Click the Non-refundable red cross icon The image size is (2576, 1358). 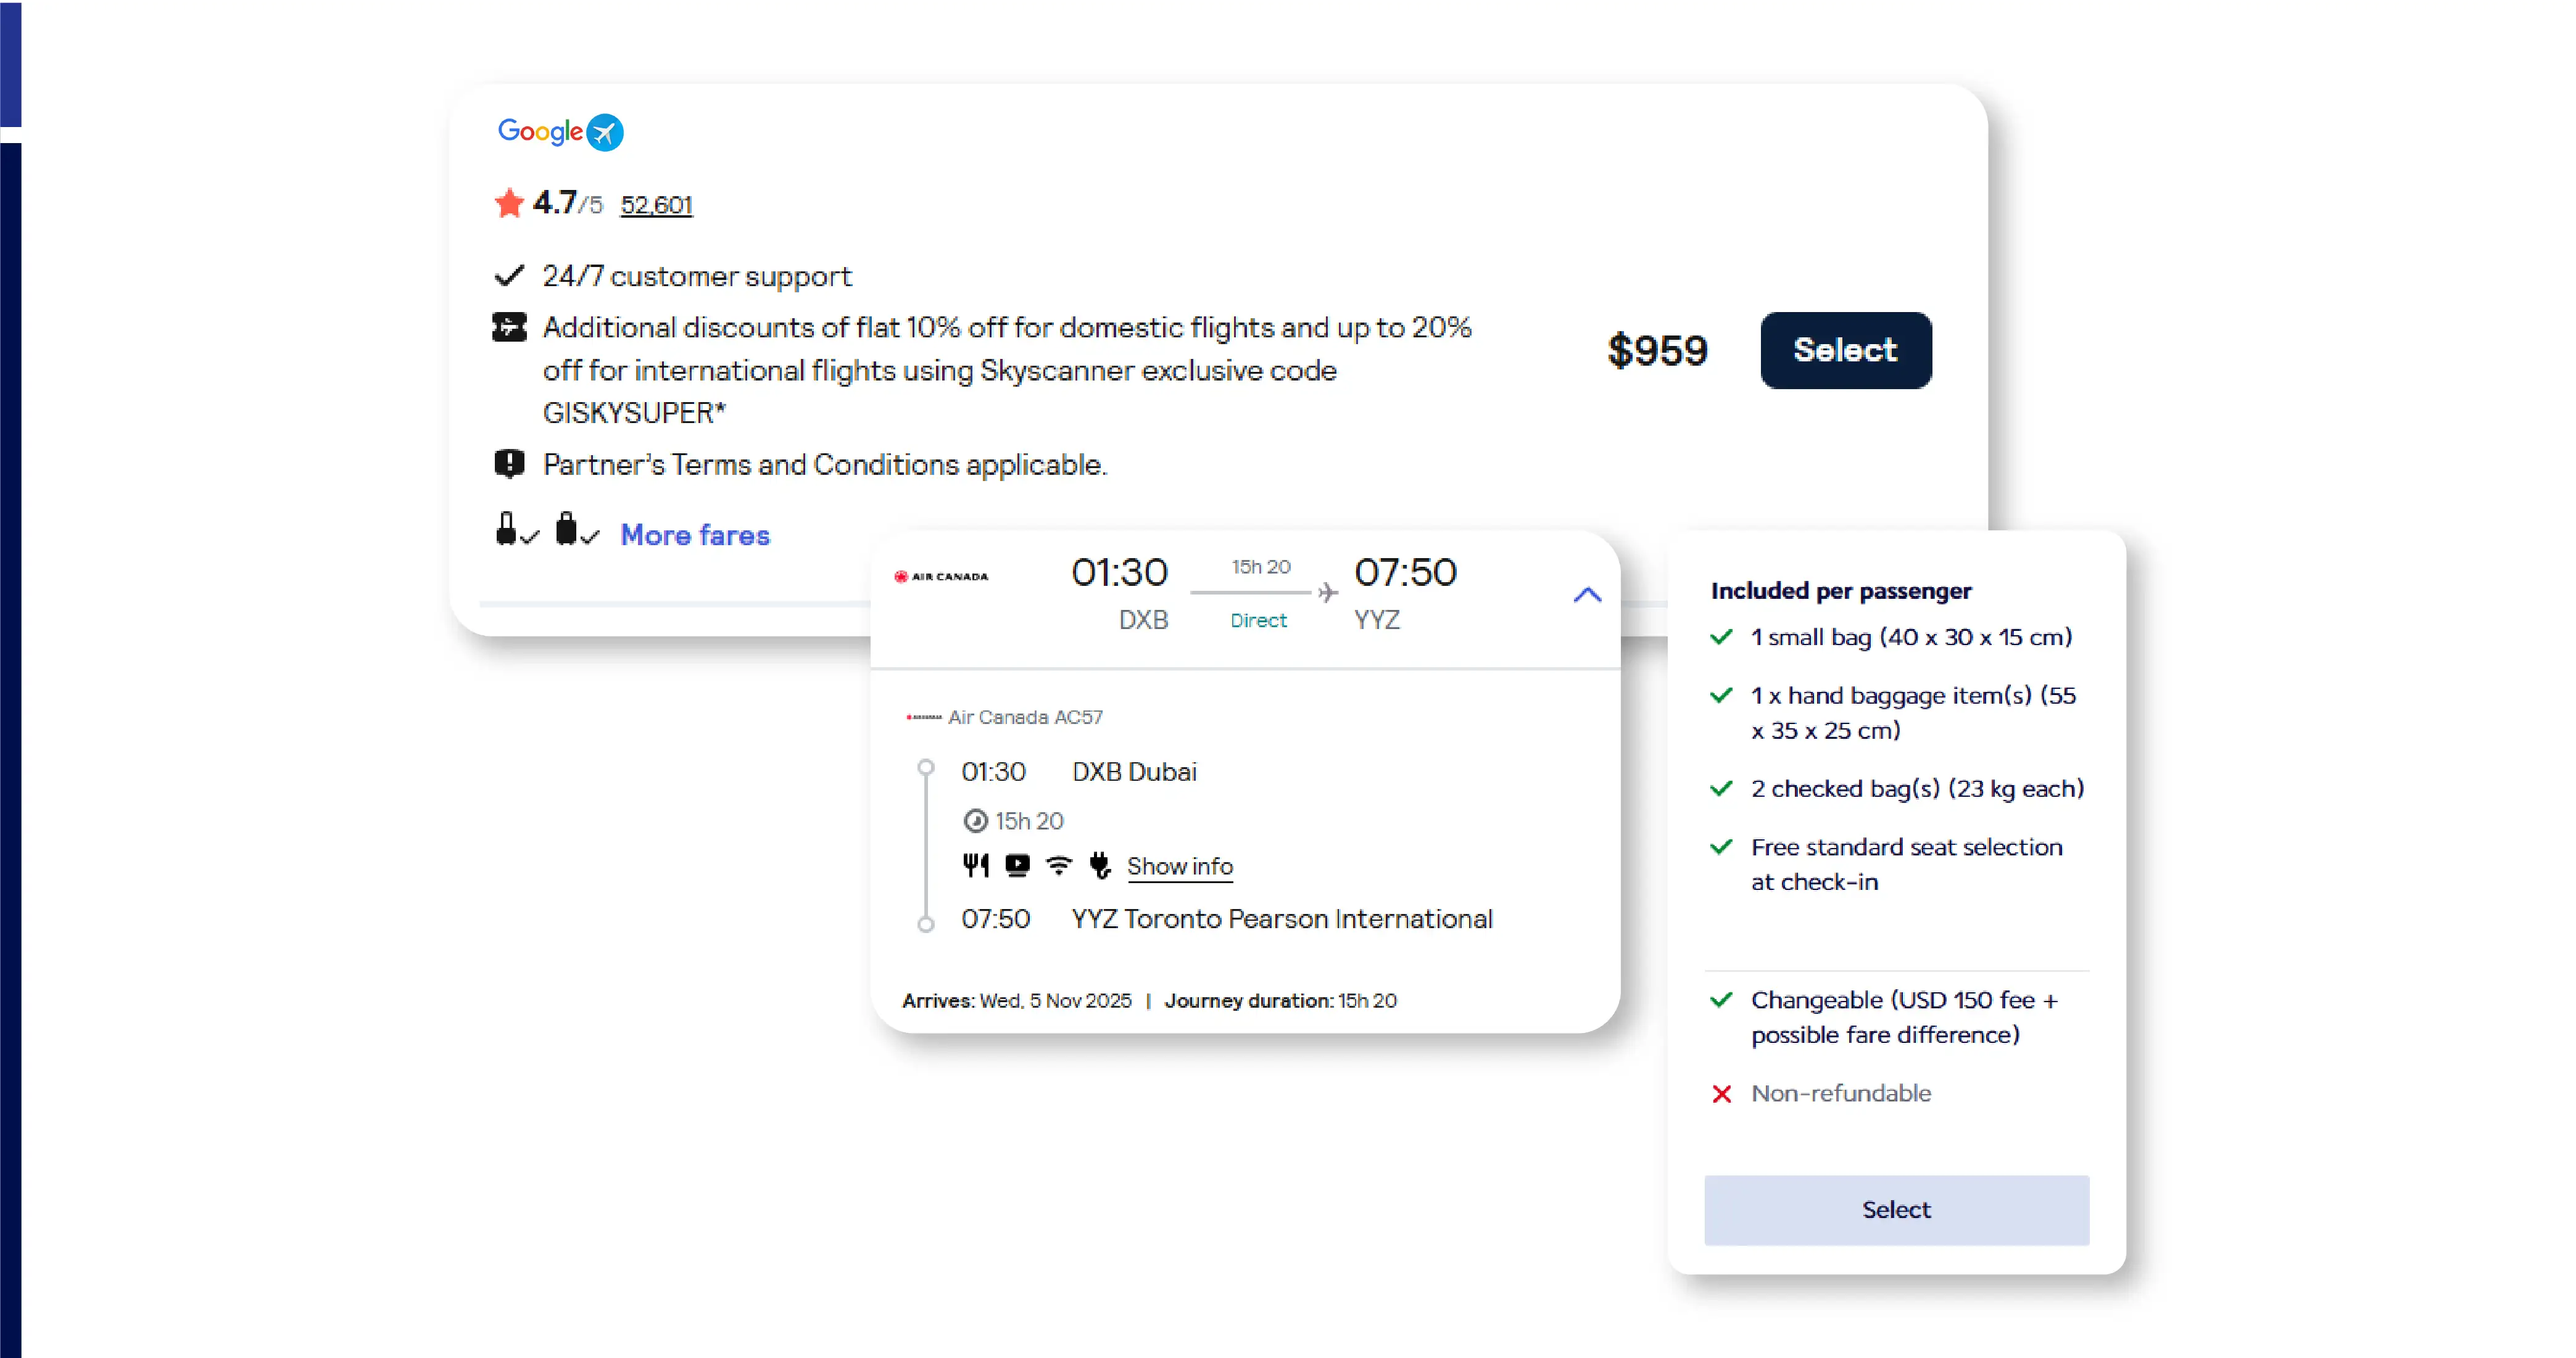pyautogui.click(x=1721, y=1094)
